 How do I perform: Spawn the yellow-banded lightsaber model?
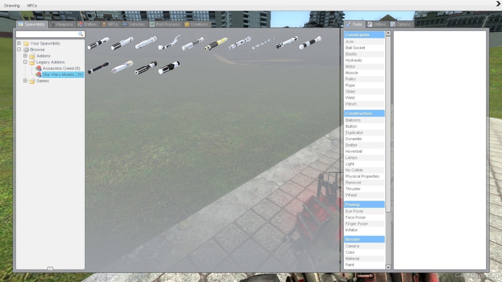coord(216,44)
